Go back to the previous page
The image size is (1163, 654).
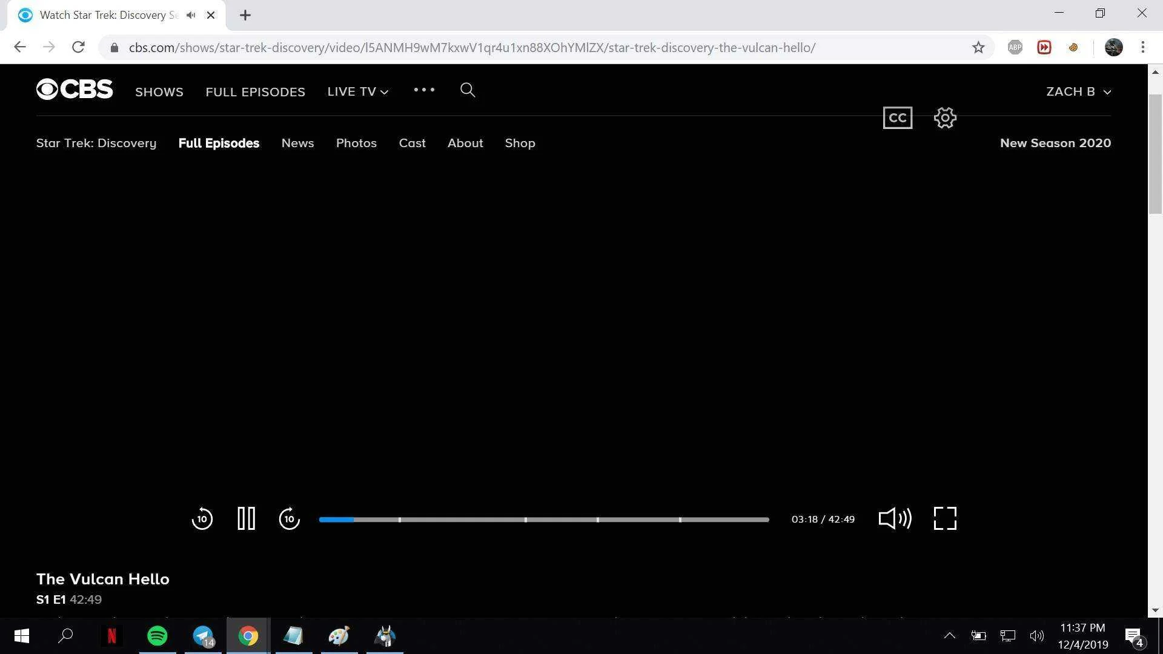[x=20, y=47]
